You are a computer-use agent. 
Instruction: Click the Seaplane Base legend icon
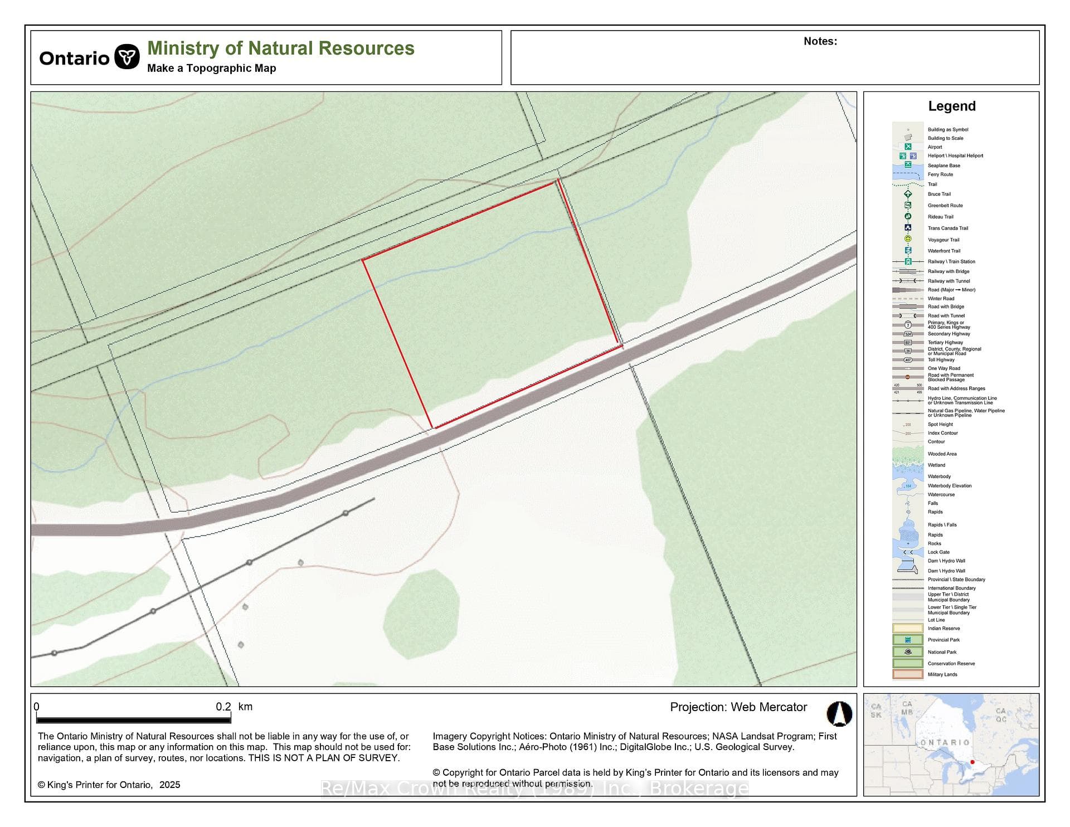coord(908,165)
